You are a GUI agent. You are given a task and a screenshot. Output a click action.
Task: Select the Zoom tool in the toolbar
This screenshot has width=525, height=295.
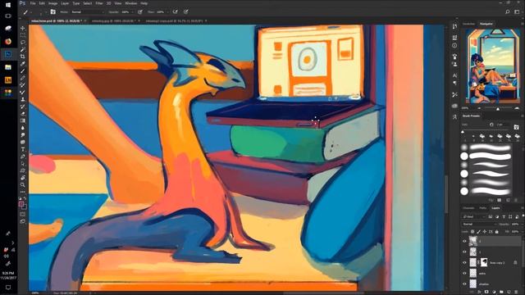point(22,184)
